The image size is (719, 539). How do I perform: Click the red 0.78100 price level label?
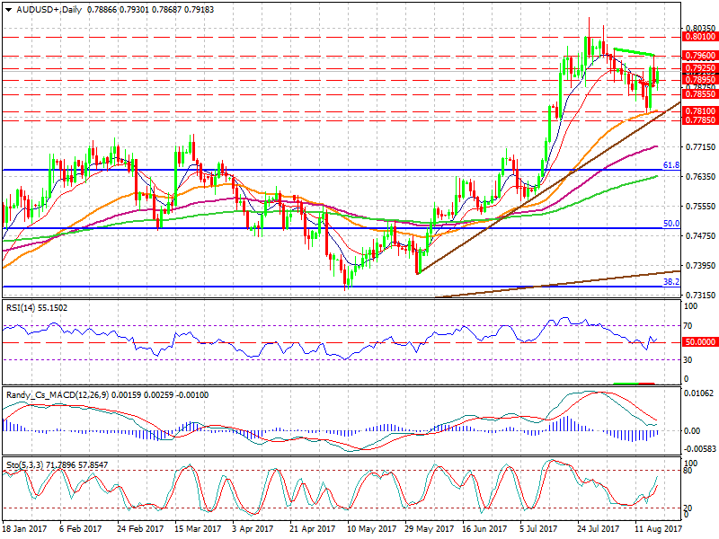point(698,111)
